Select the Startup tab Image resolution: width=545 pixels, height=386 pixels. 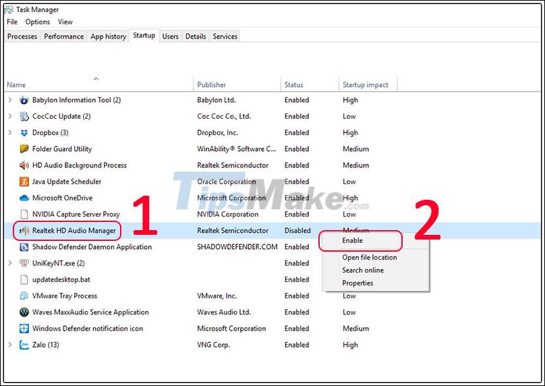pyautogui.click(x=144, y=36)
